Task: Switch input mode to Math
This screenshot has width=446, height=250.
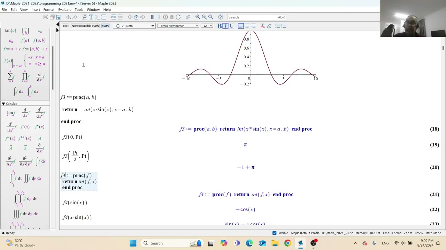Action: pos(105,26)
